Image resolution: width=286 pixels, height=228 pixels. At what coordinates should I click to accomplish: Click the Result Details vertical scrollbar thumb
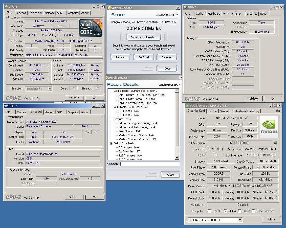(x=177, y=119)
